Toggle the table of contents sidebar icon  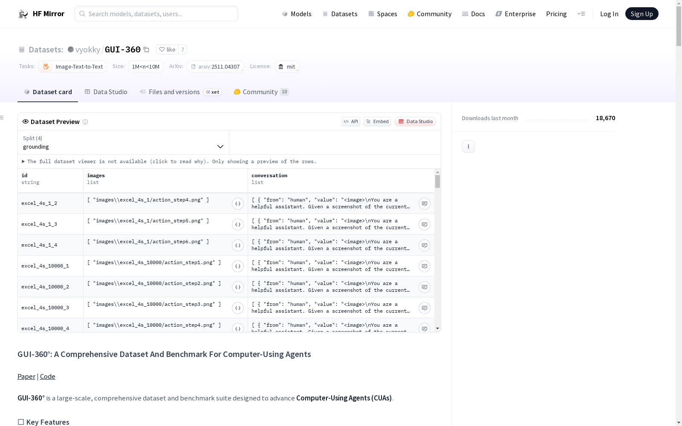(2, 118)
